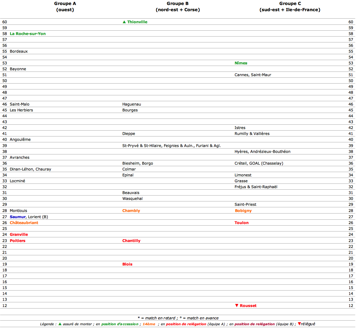This screenshot has height=334, width=356.
Task: Click Les Herbiers entry
Action: point(21,110)
